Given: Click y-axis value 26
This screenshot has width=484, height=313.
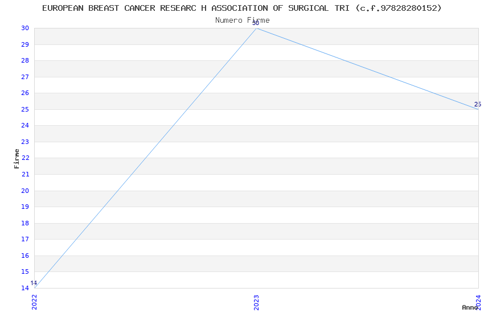Looking at the screenshot, I should click(x=25, y=93).
